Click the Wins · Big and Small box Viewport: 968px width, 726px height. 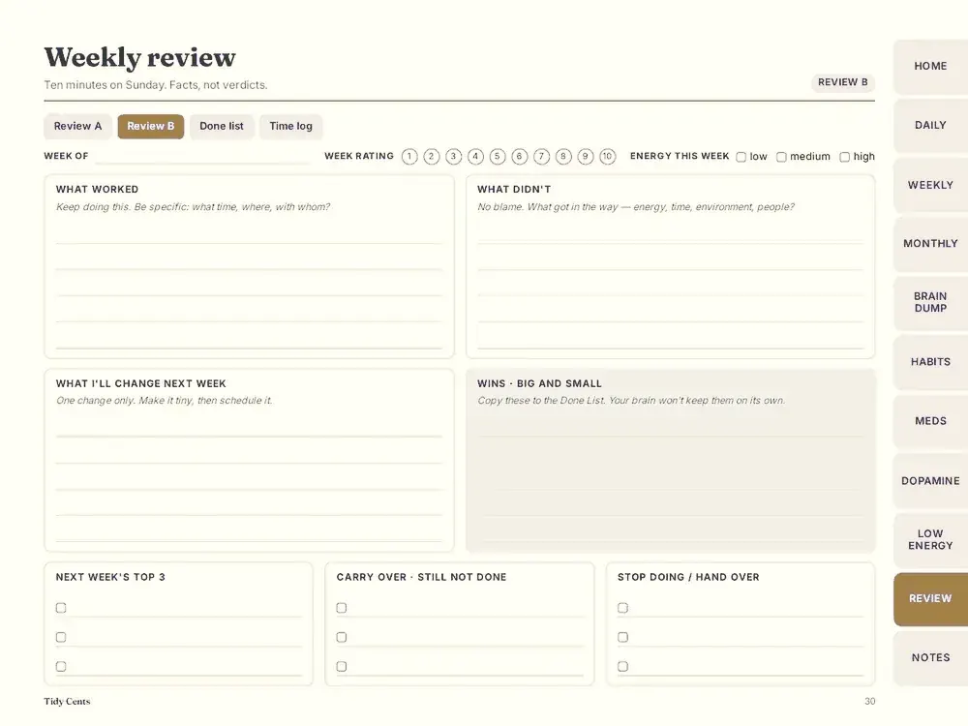671,461
